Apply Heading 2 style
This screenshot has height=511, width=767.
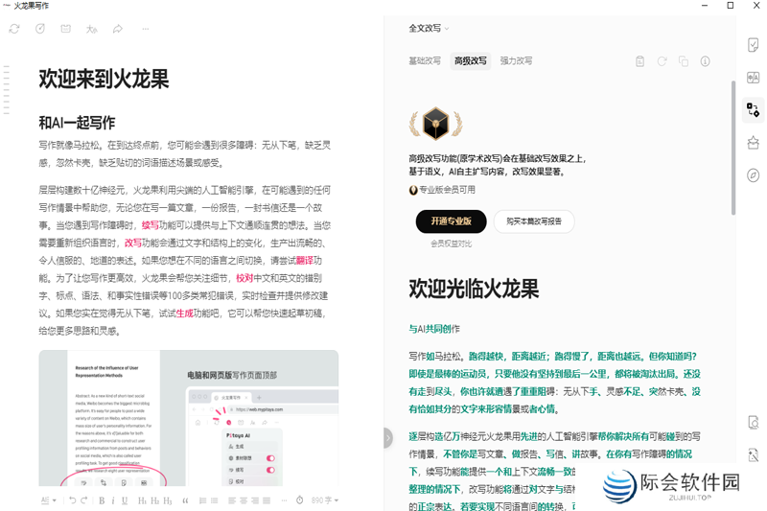(x=154, y=500)
